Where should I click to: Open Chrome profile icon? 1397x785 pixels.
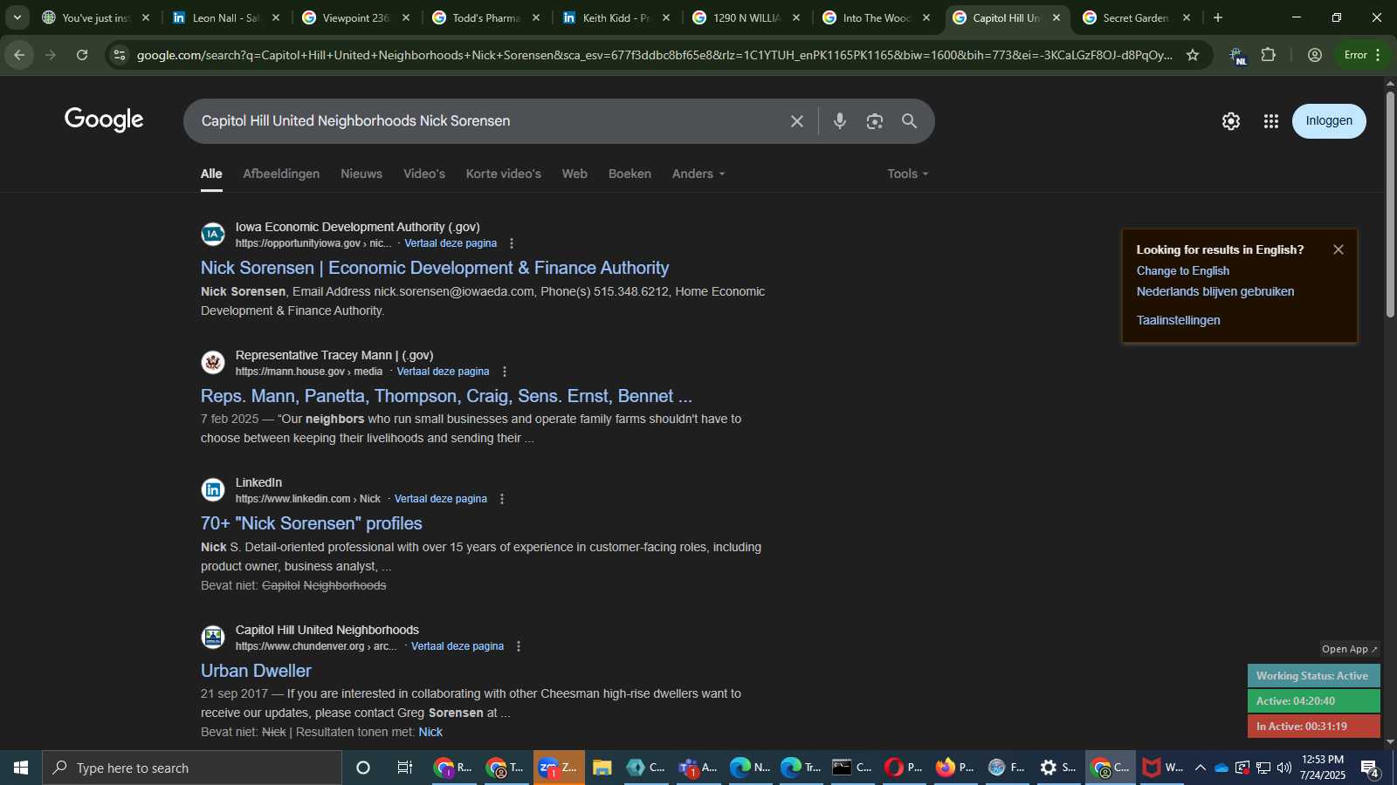1315,55
